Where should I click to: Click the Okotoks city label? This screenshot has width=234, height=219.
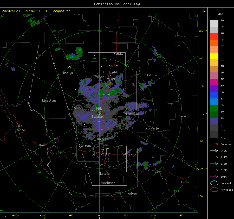(x=104, y=174)
